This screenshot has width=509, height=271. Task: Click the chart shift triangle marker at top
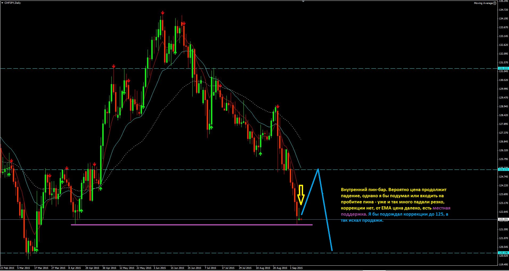pos(303,1)
